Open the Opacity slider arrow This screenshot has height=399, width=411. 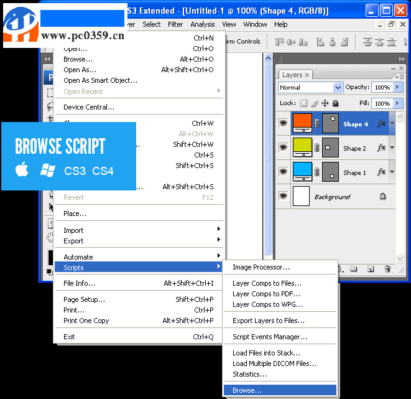tap(397, 87)
